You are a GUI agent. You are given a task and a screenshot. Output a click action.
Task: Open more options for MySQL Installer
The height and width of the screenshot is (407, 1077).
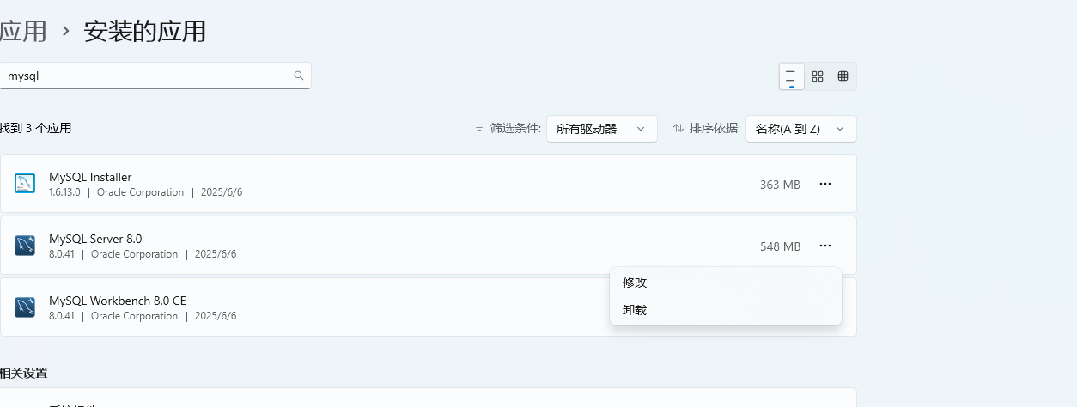[825, 184]
